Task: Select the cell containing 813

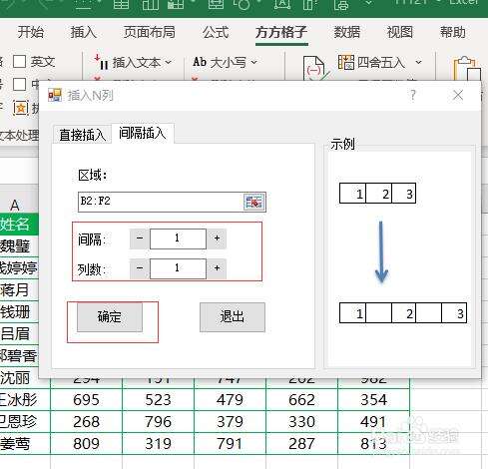Action: pos(373,444)
